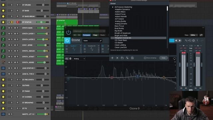Remove the Dynamic EQ module with its X
This screenshot has width=213, height=120.
[99, 46]
